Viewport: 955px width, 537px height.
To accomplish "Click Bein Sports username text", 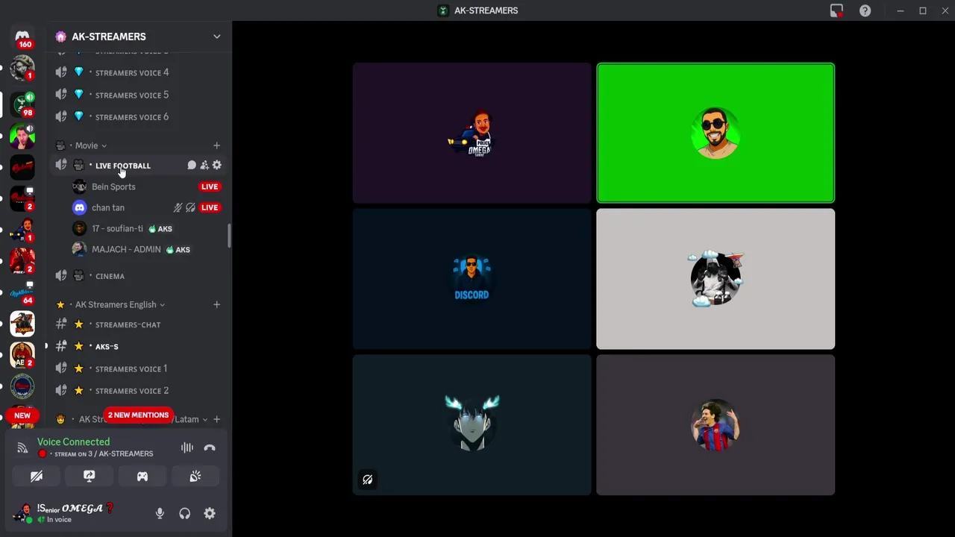I will tap(113, 186).
